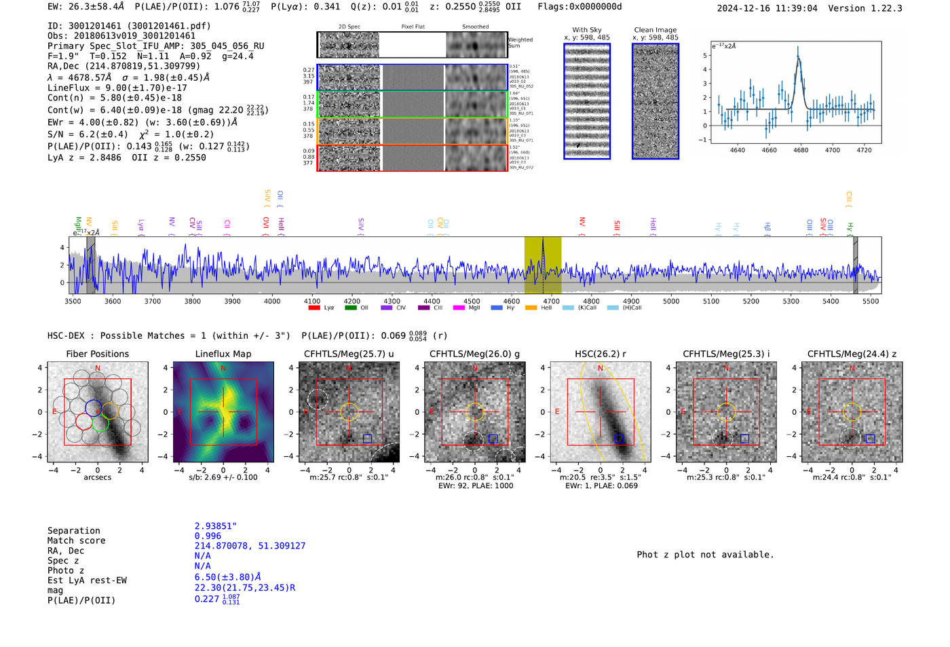The height and width of the screenshot is (647, 950).
Task: Click the 'Phot z plot not available.' message
Action: pos(705,555)
